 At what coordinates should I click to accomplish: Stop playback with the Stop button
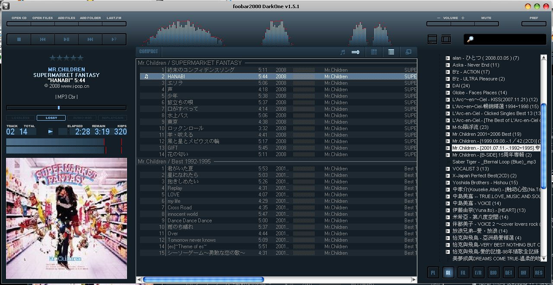(19, 39)
